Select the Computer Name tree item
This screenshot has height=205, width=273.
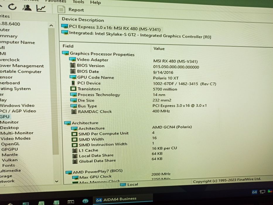coord(17,42)
